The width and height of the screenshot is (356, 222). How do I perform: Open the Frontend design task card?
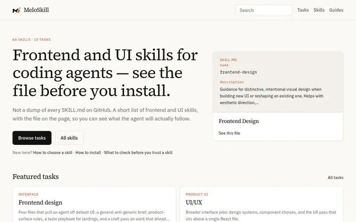click(94, 204)
